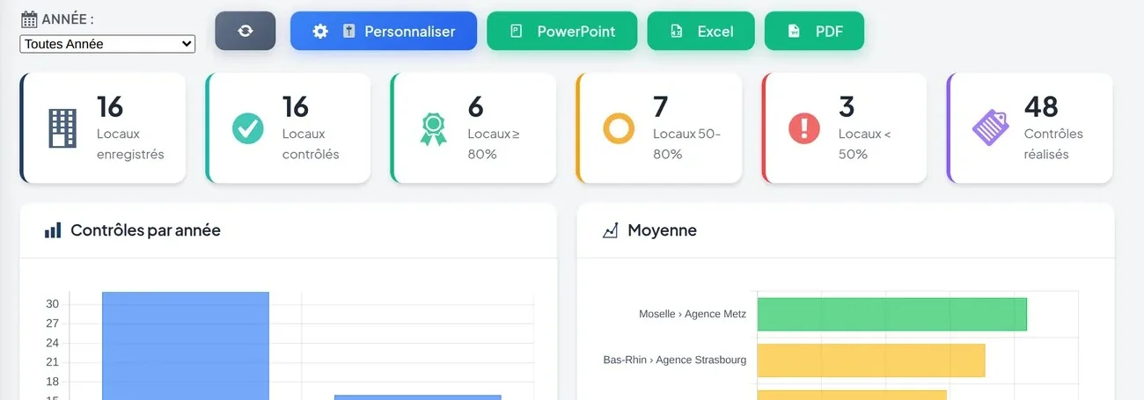Select the Contrôles réalisés card showing 48

point(1030,127)
